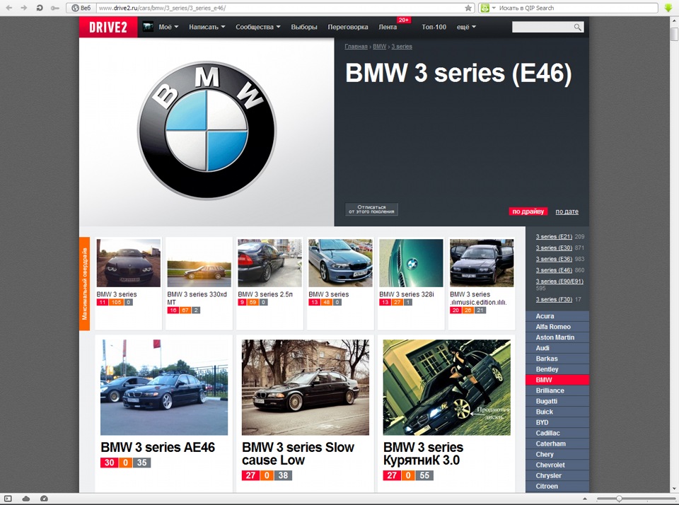Adjust the zoom slider in status bar
The height and width of the screenshot is (505, 679).
[619, 499]
